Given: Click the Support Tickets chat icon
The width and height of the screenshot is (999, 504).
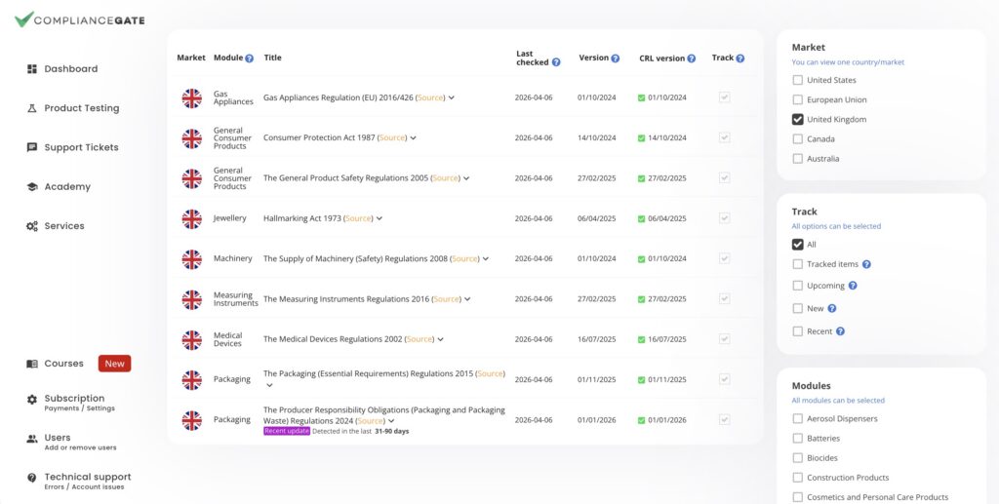Looking at the screenshot, I should 32,147.
